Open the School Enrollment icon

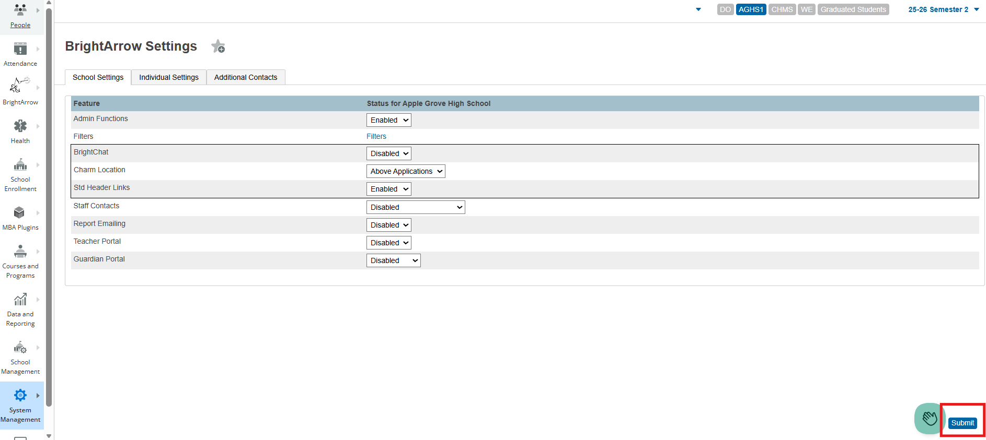point(20,165)
